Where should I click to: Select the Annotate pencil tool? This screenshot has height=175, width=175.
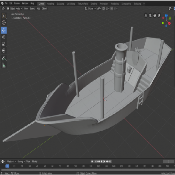(4, 58)
